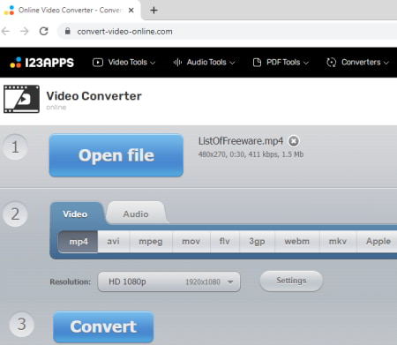Click the PDF Tools document icon
This screenshot has width=397, height=345.
[x=257, y=63]
